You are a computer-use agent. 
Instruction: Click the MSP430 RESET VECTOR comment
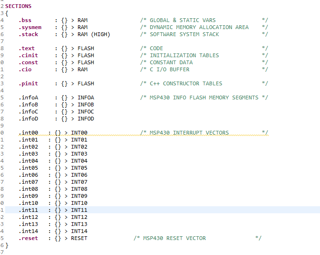coord(174,238)
